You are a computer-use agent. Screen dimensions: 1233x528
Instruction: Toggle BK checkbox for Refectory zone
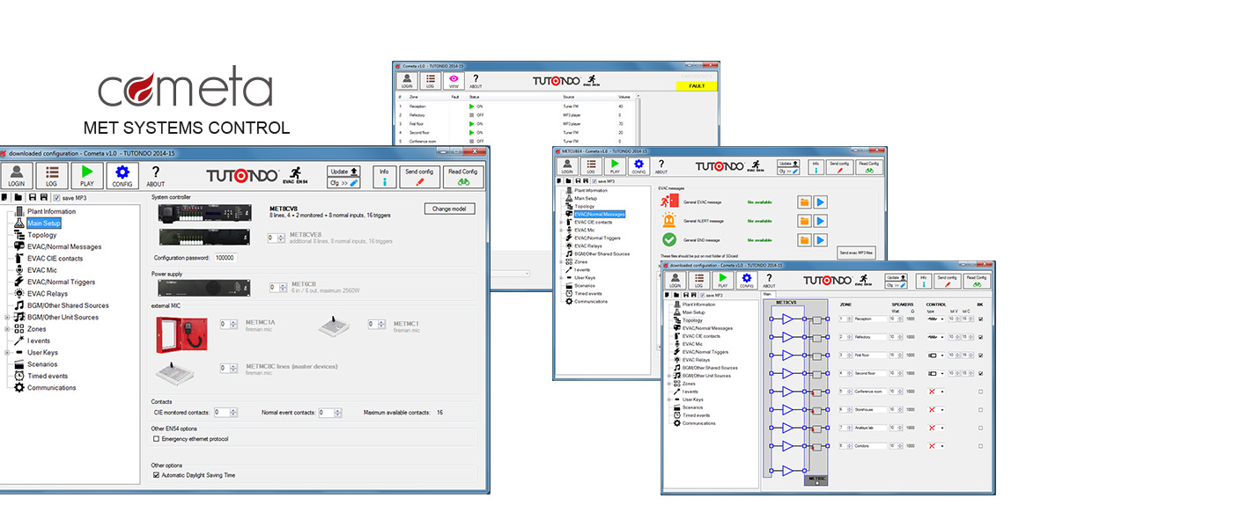click(980, 337)
